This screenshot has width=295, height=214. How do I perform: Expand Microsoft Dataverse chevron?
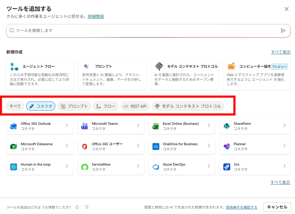coord(67,146)
